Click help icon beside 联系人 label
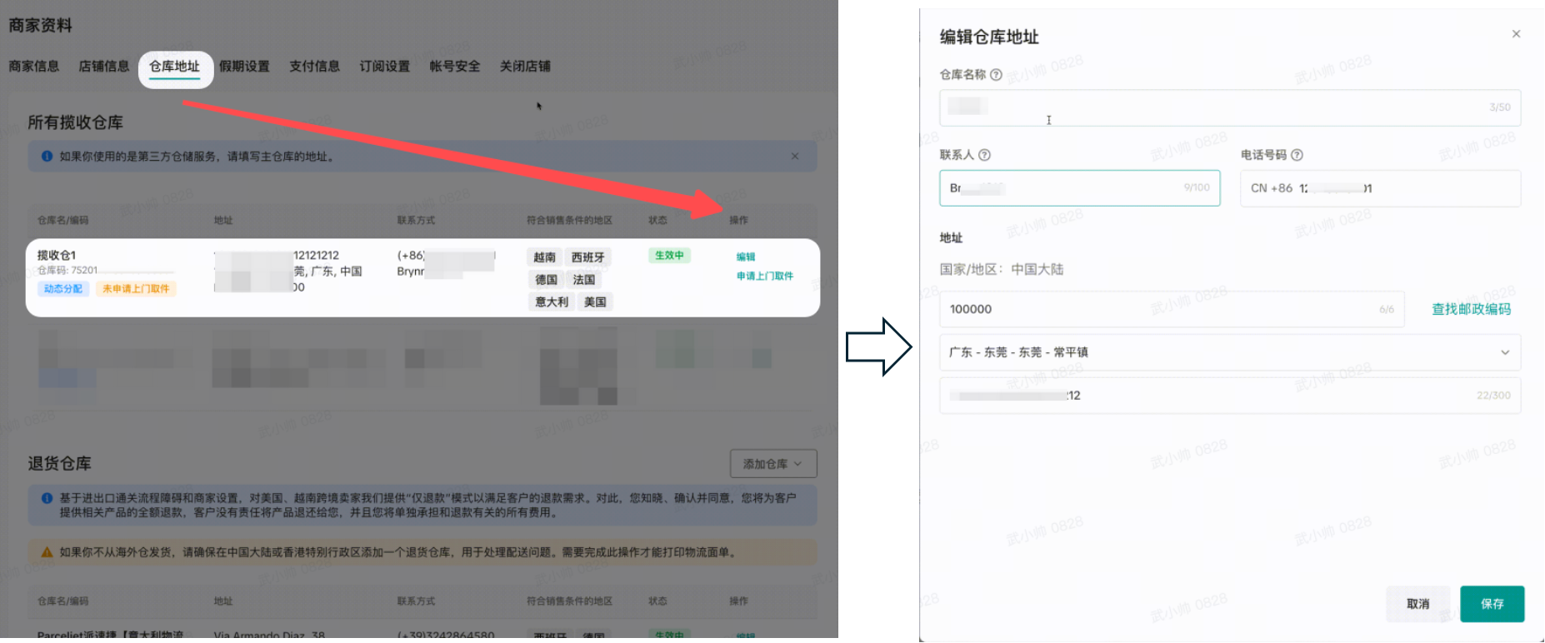Viewport: 1545px width, 643px height. [984, 155]
